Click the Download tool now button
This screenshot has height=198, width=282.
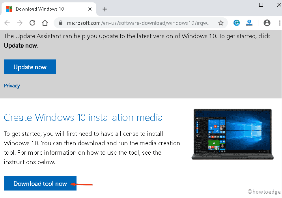coord(40,183)
